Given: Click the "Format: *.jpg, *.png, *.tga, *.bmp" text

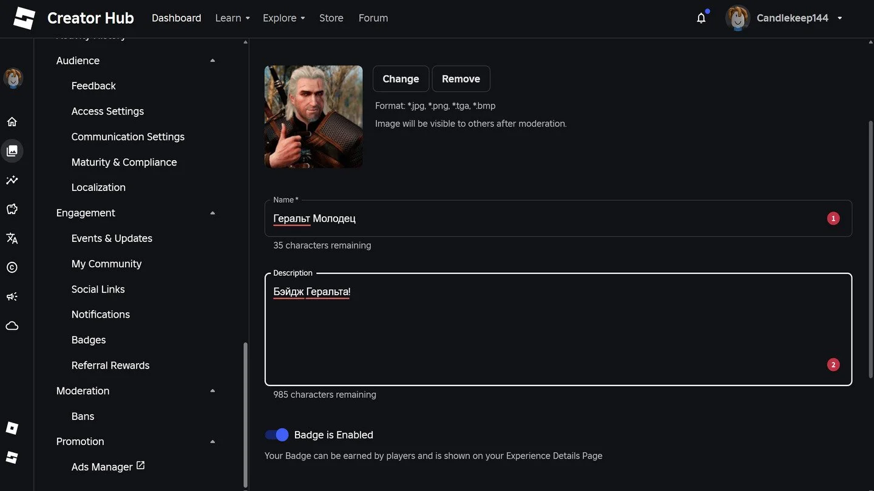Looking at the screenshot, I should pyautogui.click(x=435, y=105).
